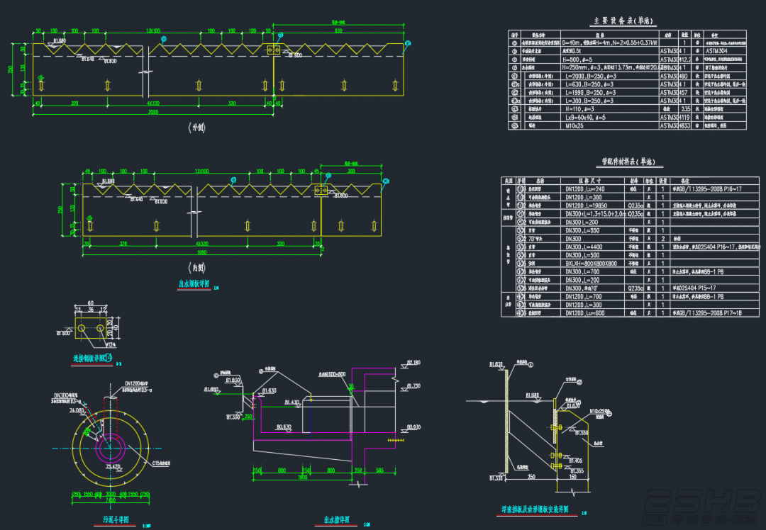Select the GB/T13295-2008 P16~17 remark
Image resolution: width=766 pixels, height=530 pixels.
[x=707, y=189]
